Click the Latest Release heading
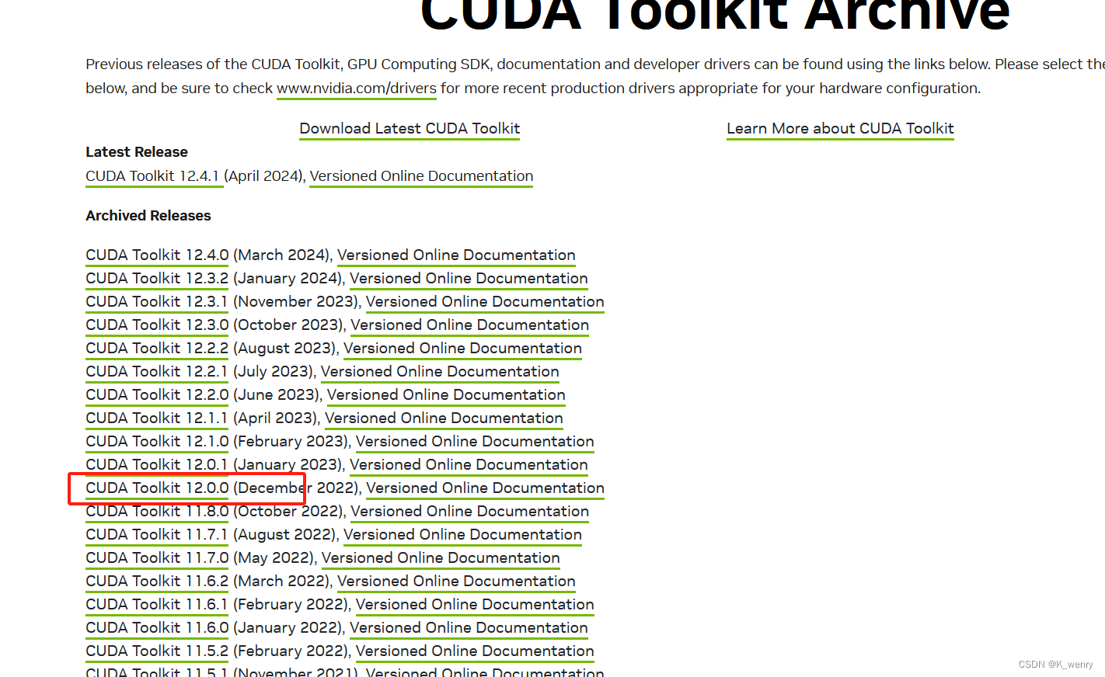Image resolution: width=1105 pixels, height=677 pixels. tap(137, 152)
